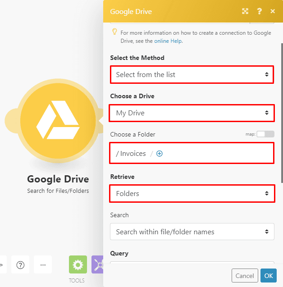Select the Invoices folder path segment

[133, 154]
